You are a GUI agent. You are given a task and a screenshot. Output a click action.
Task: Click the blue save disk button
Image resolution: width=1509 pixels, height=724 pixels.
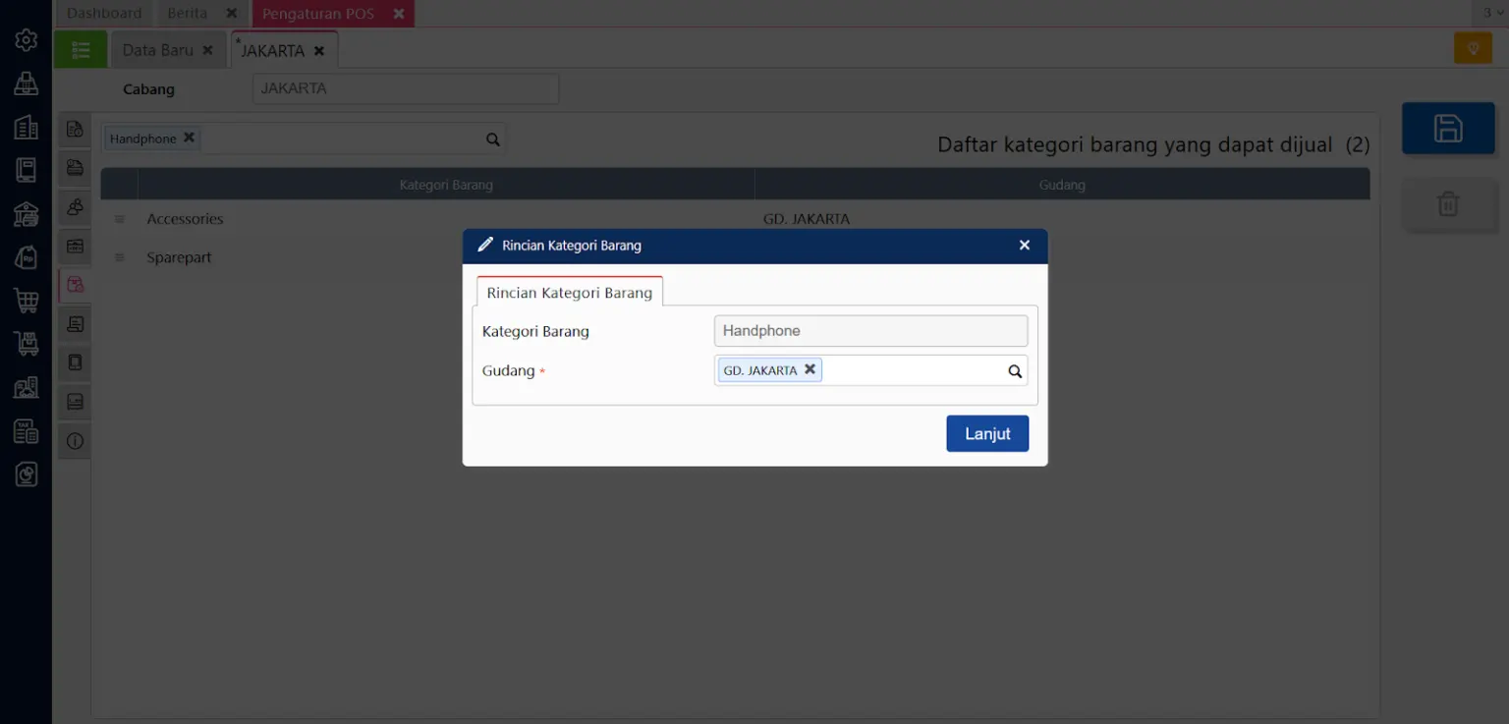[1448, 129]
